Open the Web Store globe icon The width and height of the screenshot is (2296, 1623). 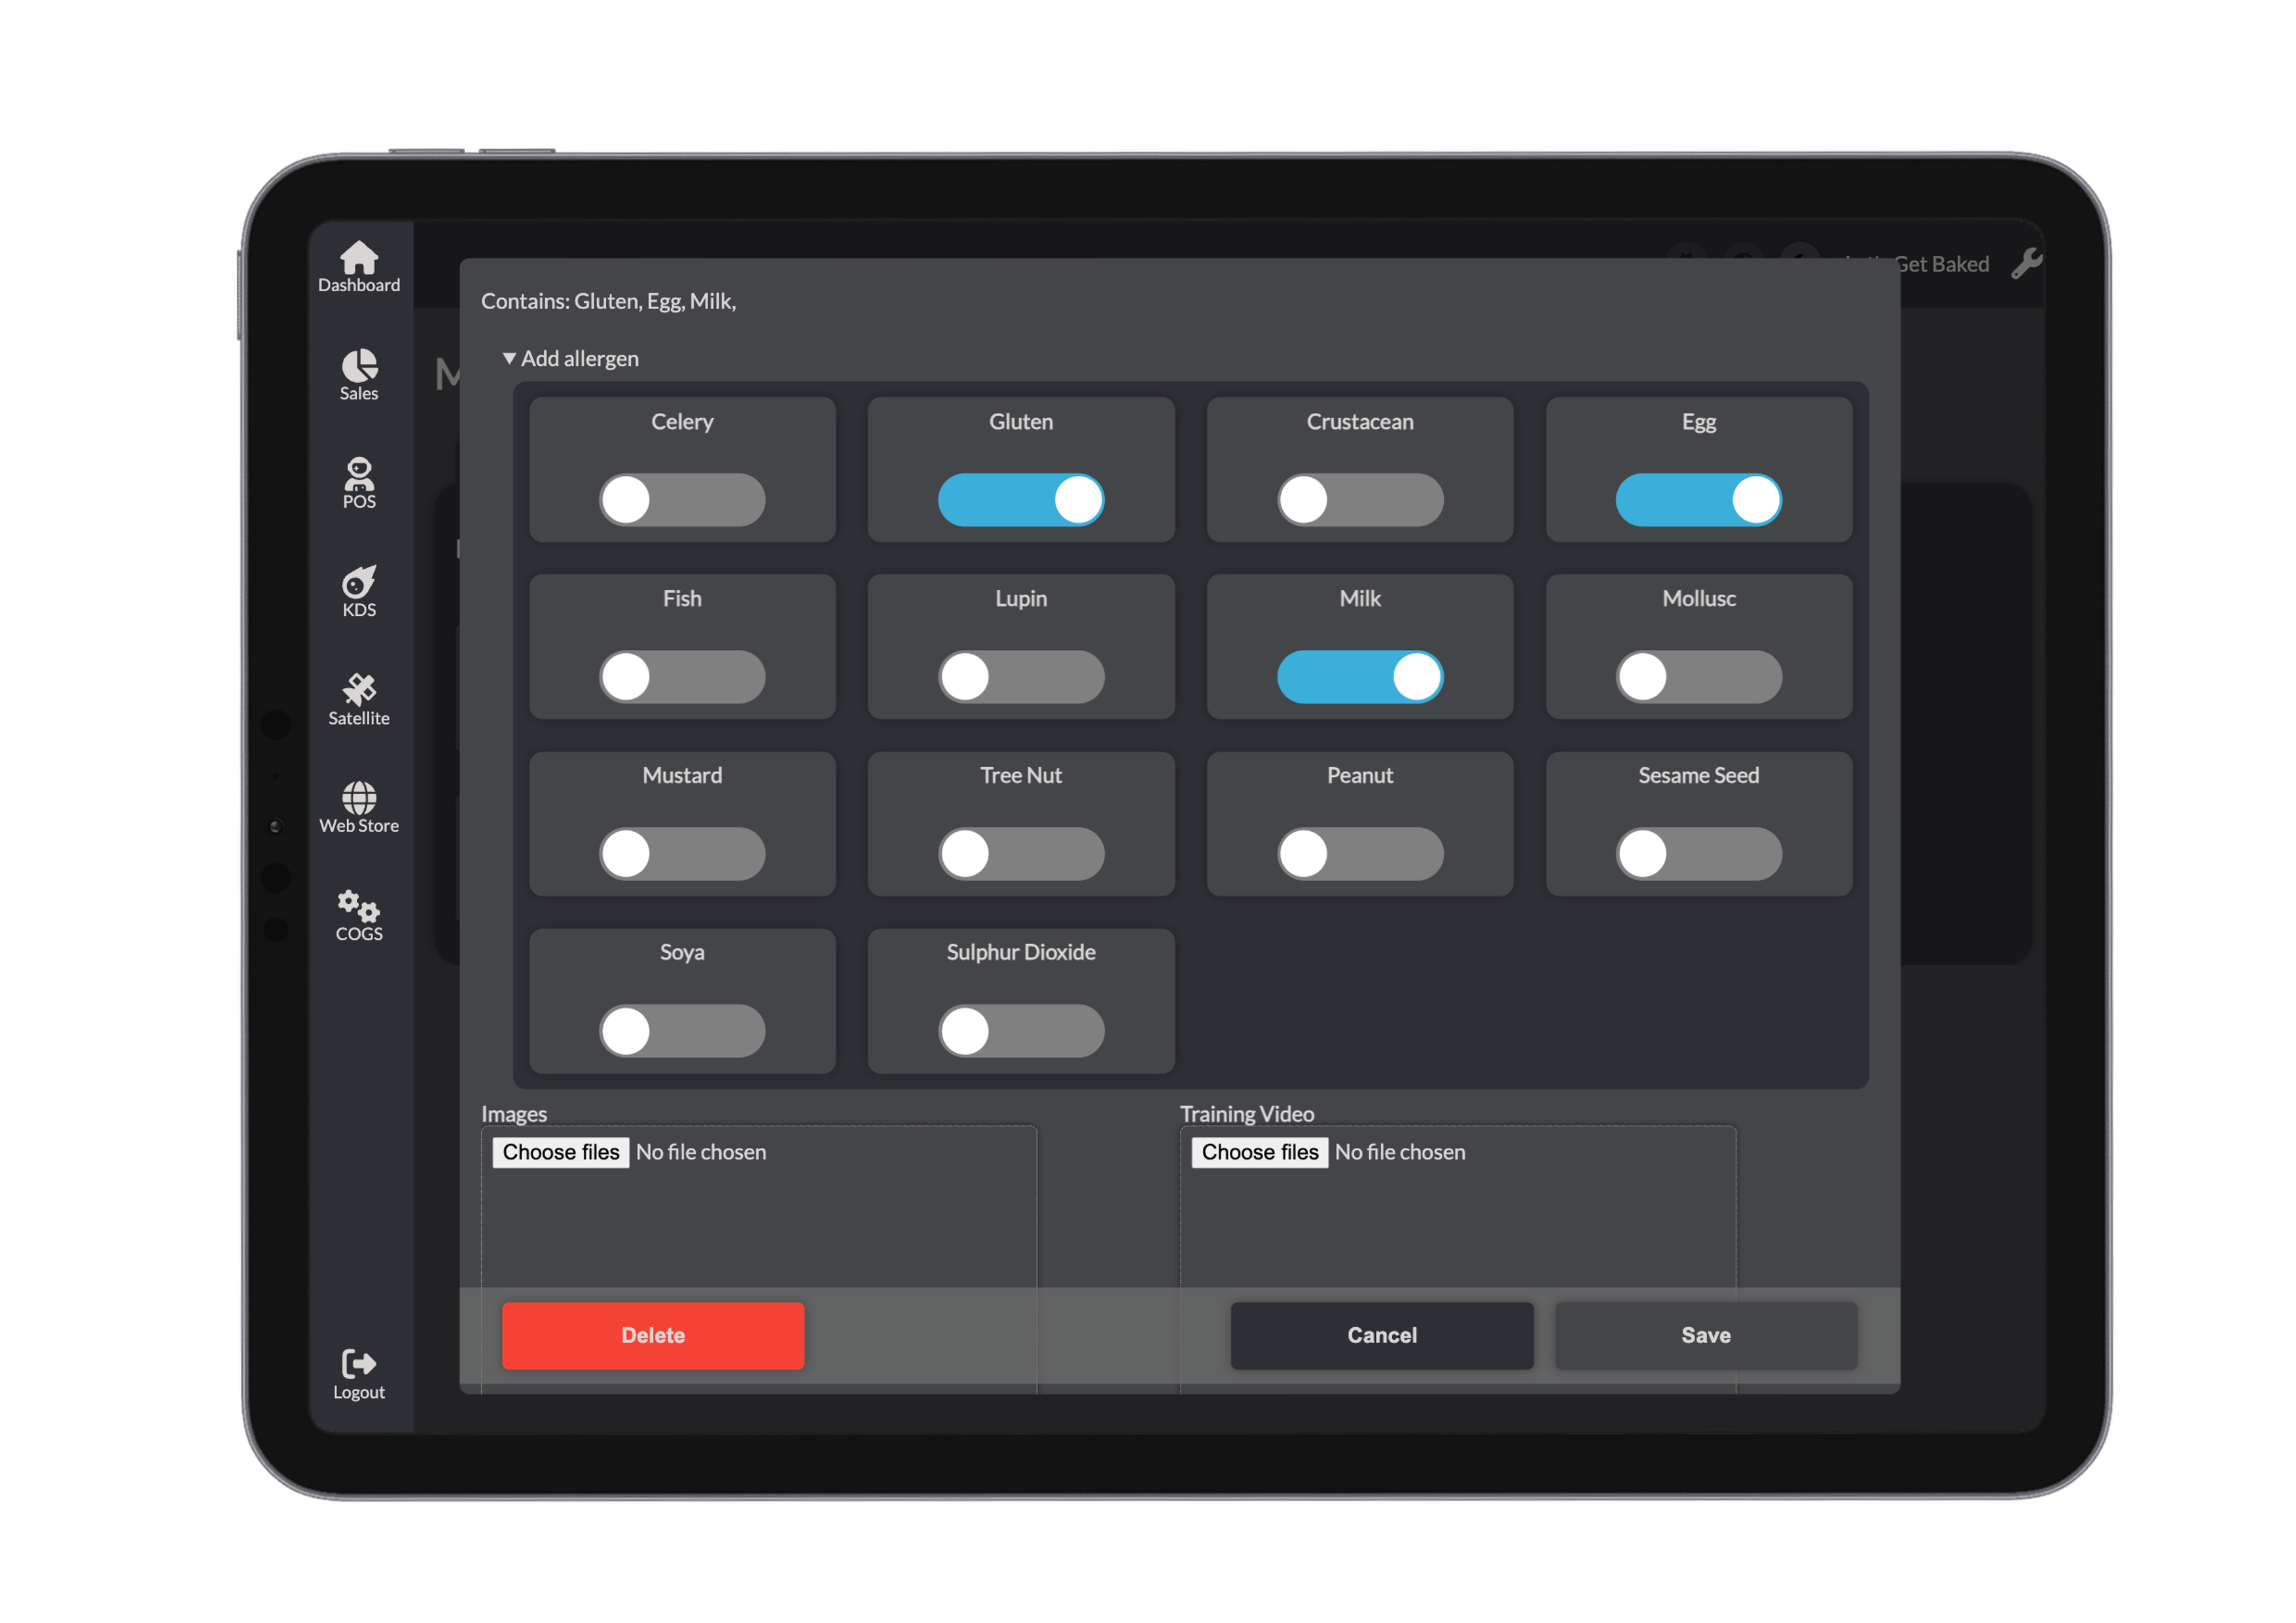359,799
